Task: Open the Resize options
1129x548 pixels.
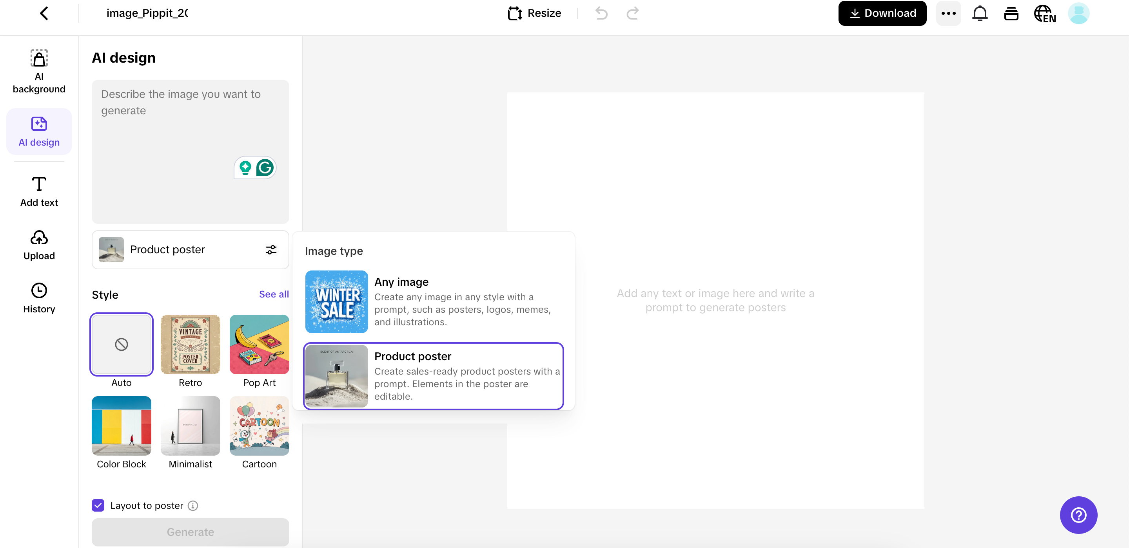Action: 534,13
